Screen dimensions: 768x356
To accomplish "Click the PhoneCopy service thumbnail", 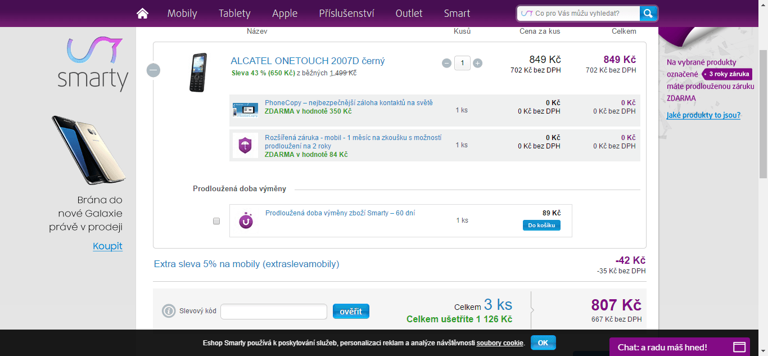I will pyautogui.click(x=245, y=110).
